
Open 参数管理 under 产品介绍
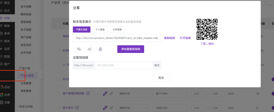[x=26, y=91]
